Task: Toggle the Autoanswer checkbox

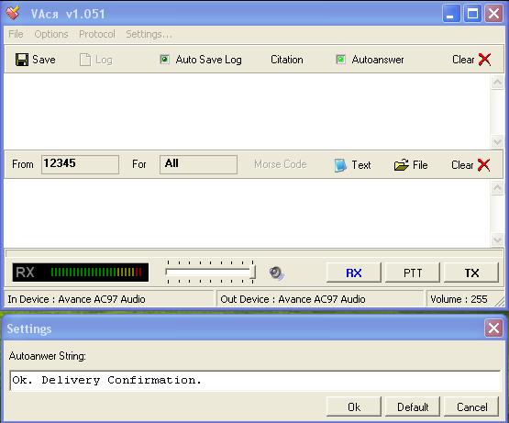Action: pos(340,60)
